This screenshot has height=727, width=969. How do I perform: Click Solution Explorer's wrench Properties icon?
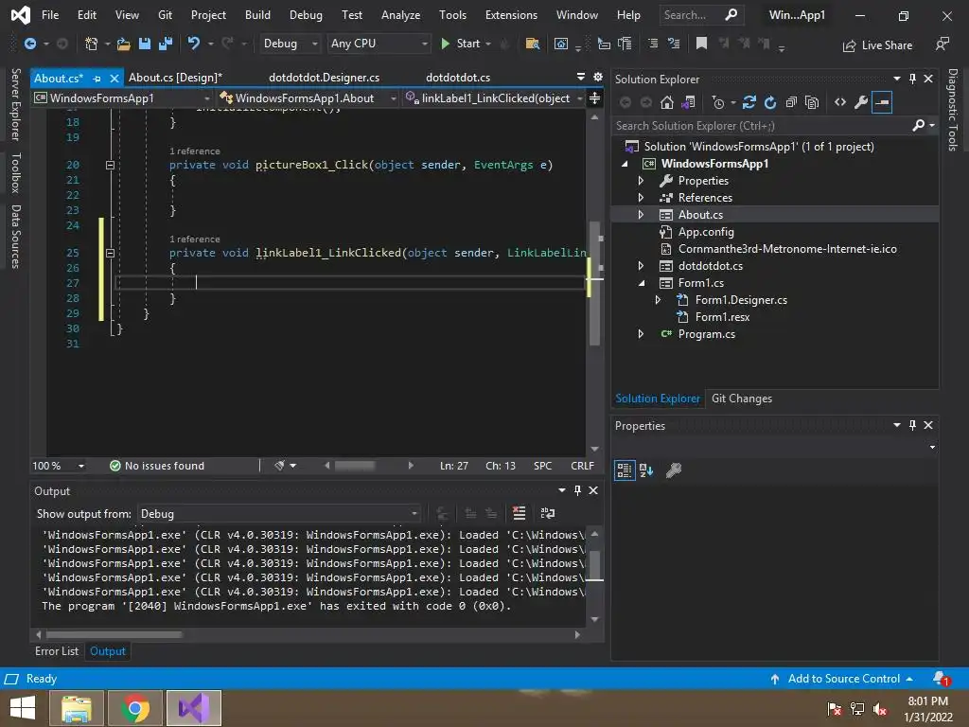860,102
